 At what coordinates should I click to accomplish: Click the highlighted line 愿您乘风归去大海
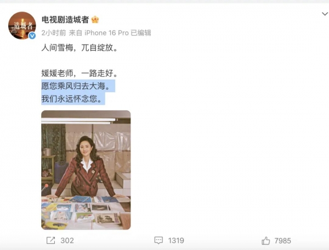[x=76, y=86]
